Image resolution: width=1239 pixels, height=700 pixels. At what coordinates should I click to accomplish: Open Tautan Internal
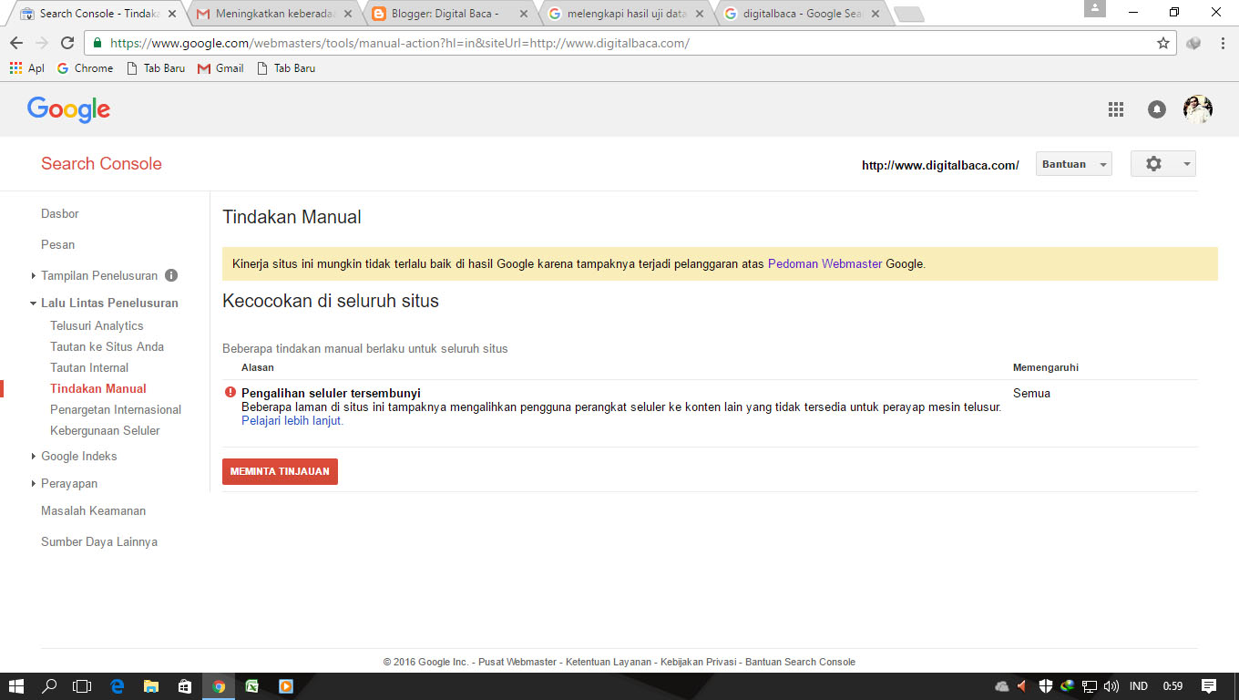coord(89,367)
